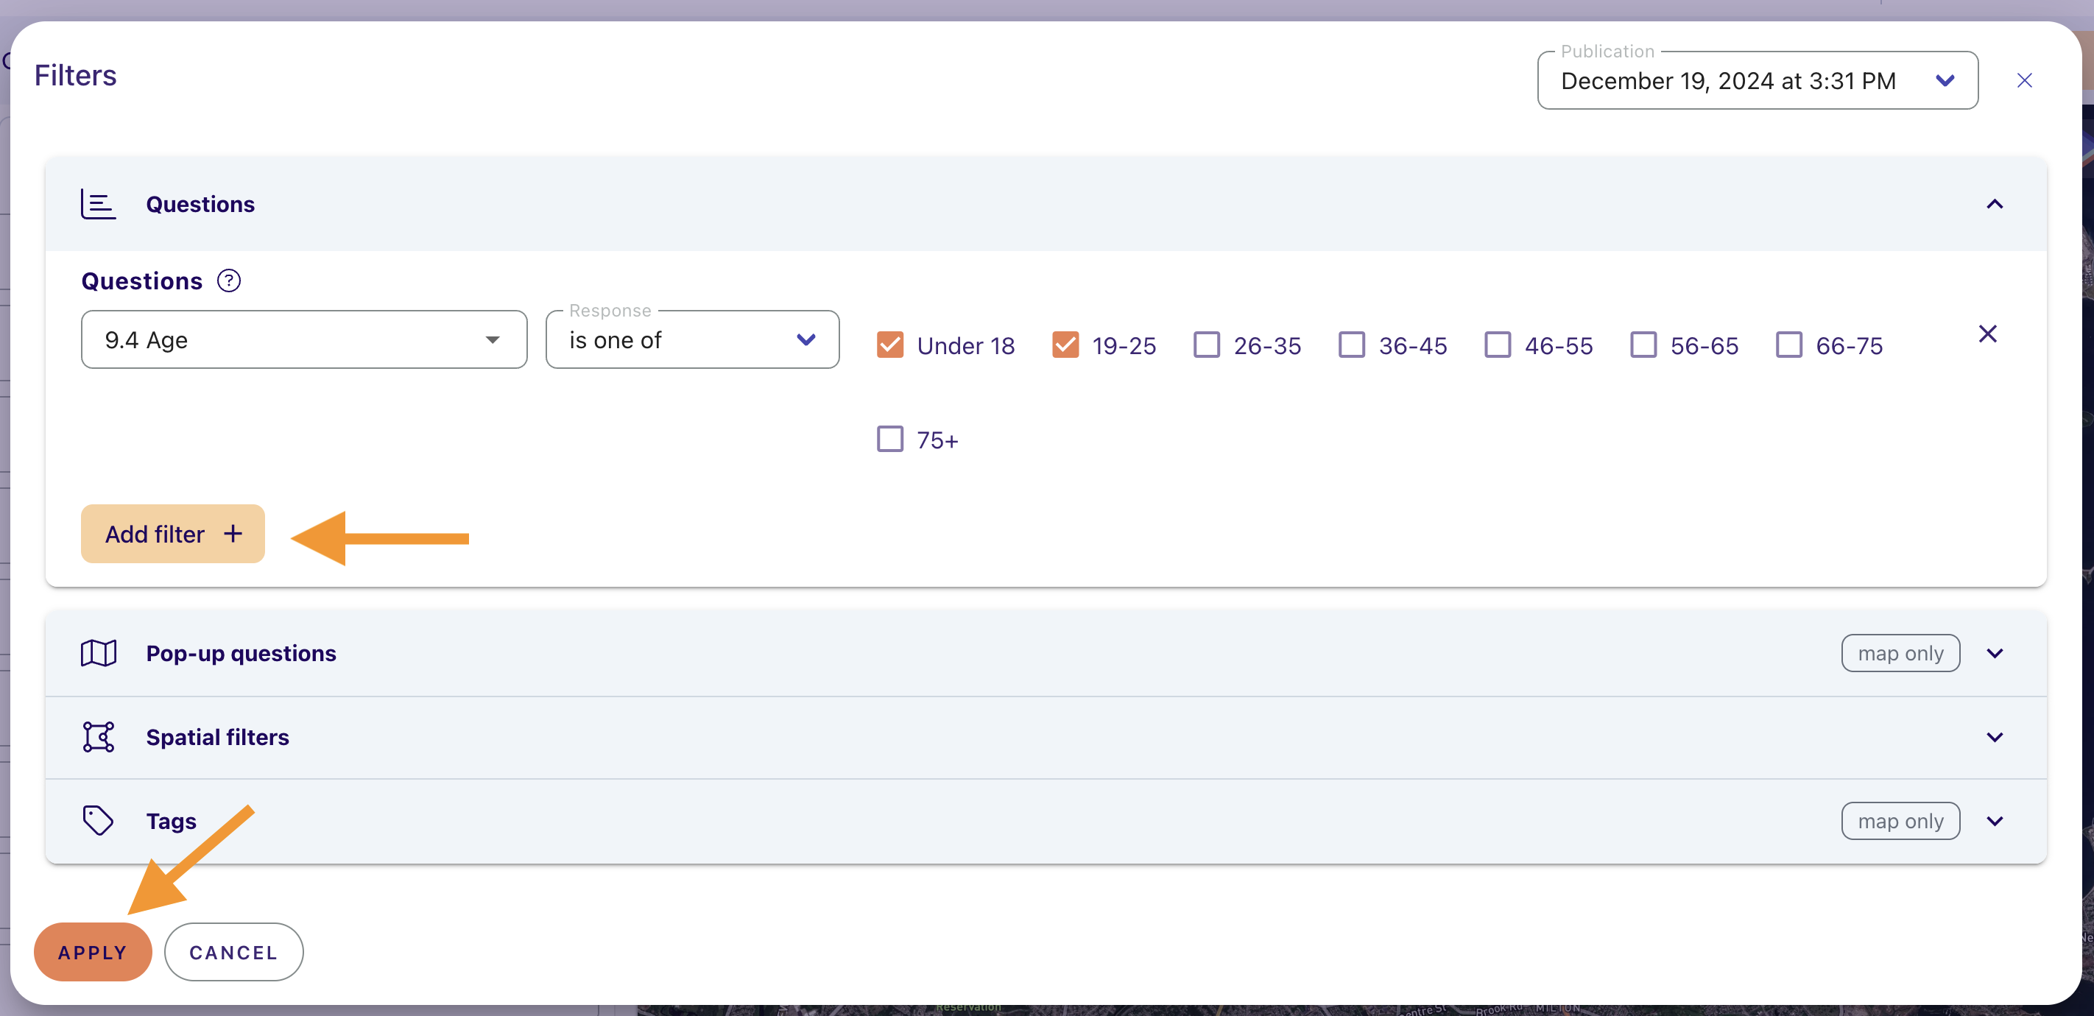2094x1016 pixels.
Task: Enable the 46-55 age checkbox
Action: [1498, 345]
